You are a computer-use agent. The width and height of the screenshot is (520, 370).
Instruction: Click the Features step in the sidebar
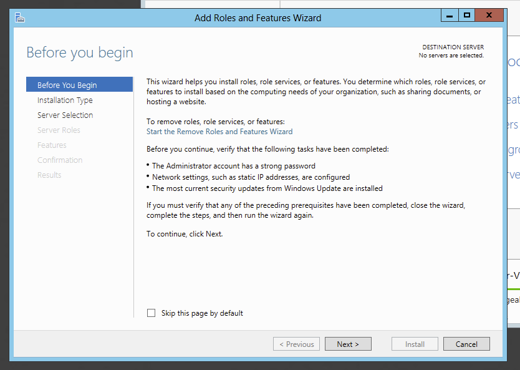52,145
